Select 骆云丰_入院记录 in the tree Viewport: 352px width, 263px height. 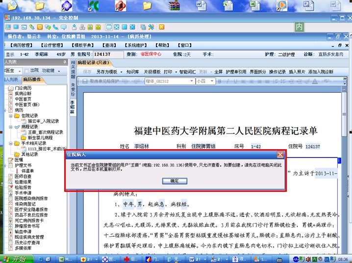click(x=43, y=121)
